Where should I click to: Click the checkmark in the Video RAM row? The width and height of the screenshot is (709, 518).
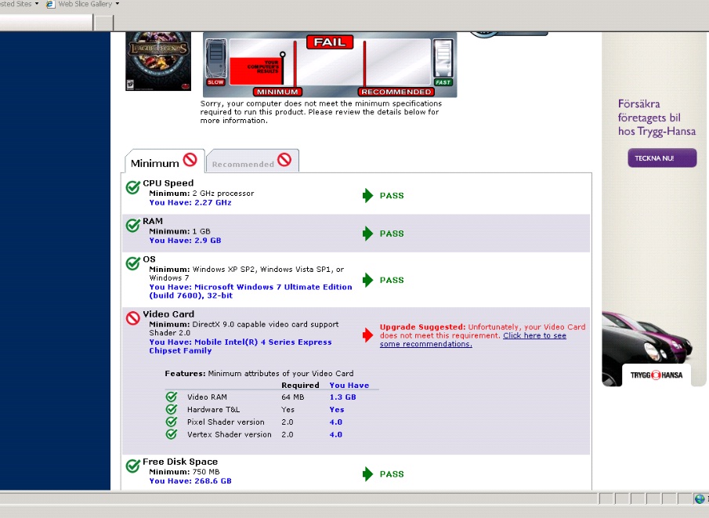tap(172, 397)
